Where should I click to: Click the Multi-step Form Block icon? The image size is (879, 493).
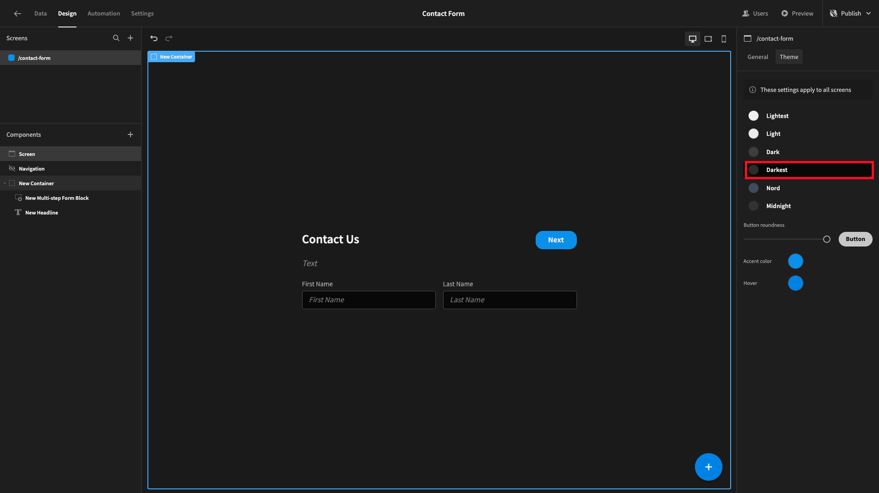point(18,198)
